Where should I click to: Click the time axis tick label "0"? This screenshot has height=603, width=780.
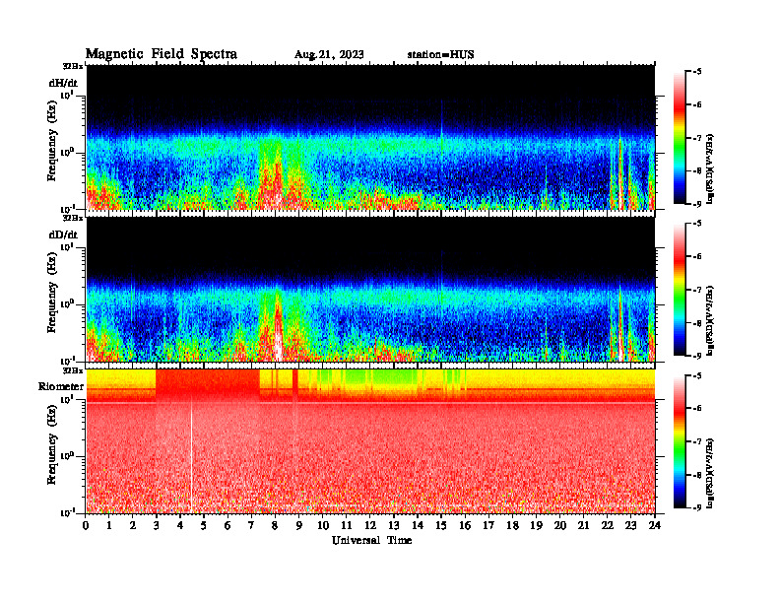click(x=86, y=525)
